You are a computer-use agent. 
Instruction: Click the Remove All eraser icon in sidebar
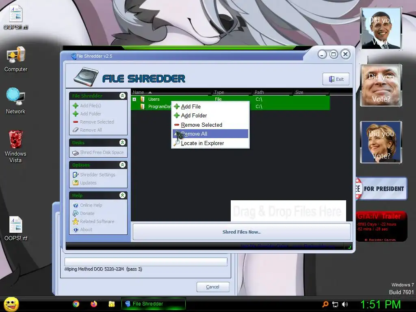(76, 130)
